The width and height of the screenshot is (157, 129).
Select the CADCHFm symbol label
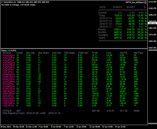[9, 67]
